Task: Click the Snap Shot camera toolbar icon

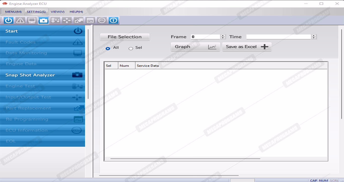Action: tap(44, 20)
